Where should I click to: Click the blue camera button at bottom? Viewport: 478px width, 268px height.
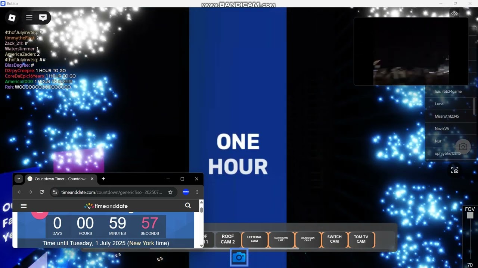(x=239, y=258)
